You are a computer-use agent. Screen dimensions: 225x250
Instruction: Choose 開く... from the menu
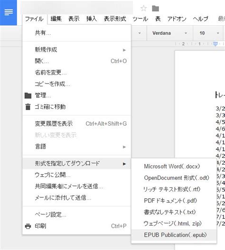coord(77,61)
